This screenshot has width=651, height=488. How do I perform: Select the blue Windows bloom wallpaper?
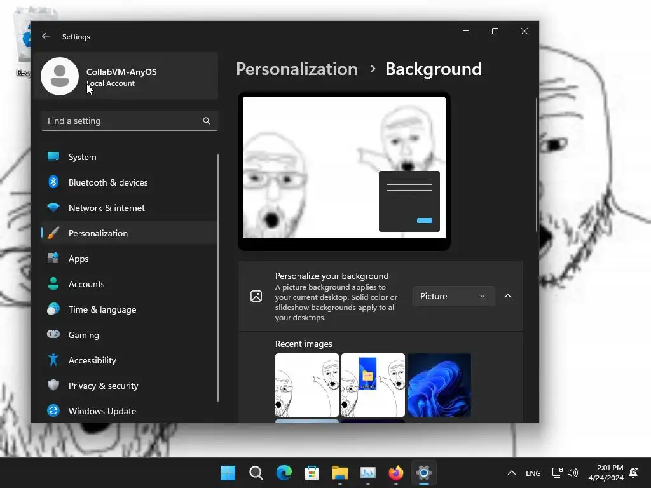click(439, 385)
